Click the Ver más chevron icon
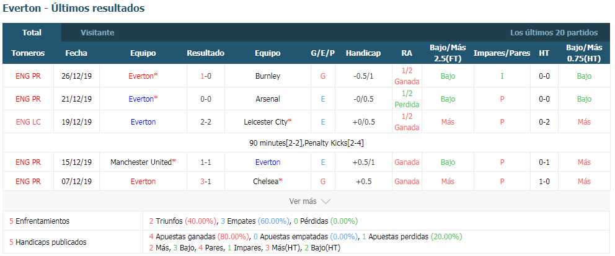 (325, 201)
